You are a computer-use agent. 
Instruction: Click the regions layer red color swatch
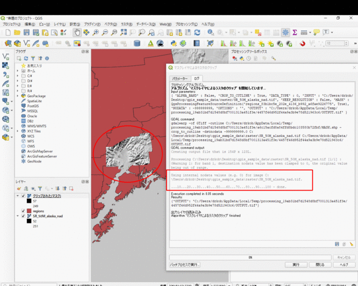(x=29, y=211)
